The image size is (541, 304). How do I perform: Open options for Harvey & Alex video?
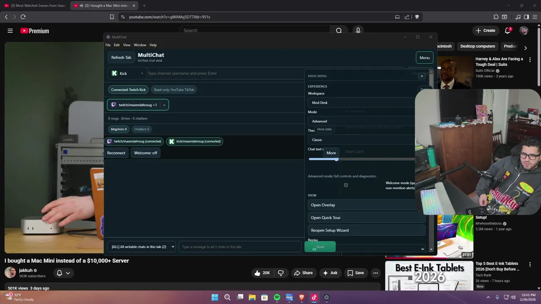tap(530, 60)
